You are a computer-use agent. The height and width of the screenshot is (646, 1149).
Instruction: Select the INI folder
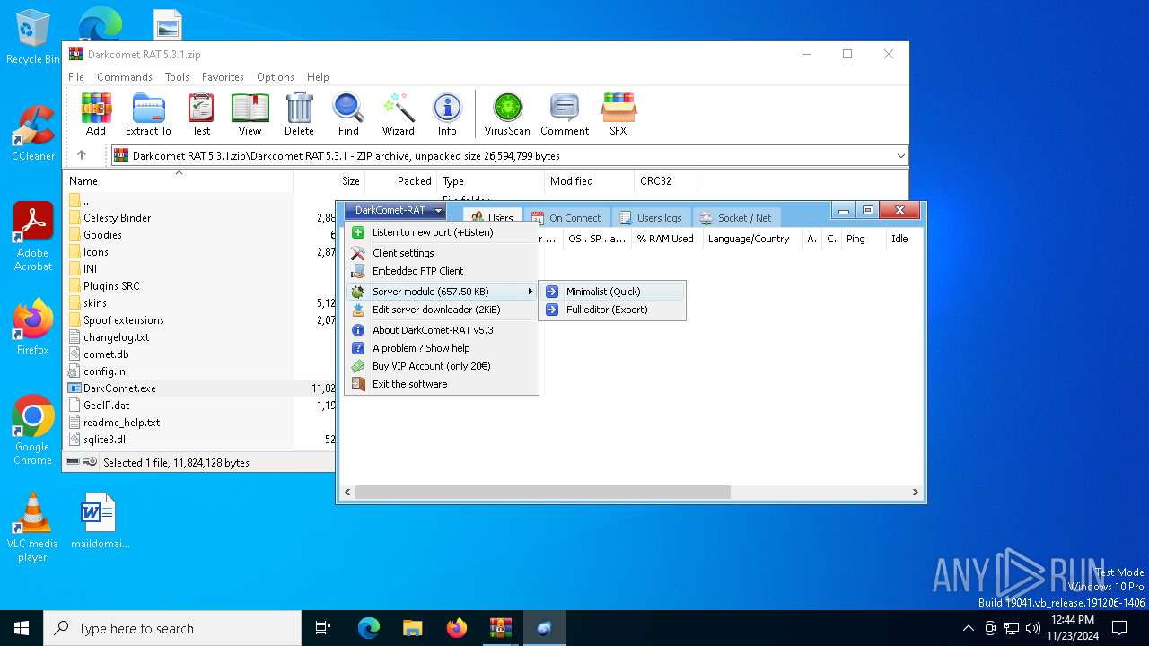click(x=90, y=269)
